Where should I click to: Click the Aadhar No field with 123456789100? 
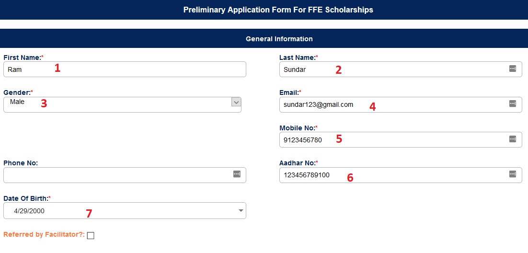(393, 175)
